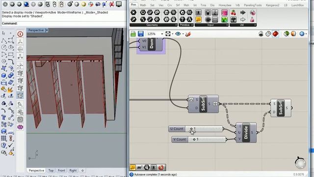Click the m² widget at canvas bottom
Image resolution: width=314 pixels, height=177 pixels.
[x=139, y=167]
